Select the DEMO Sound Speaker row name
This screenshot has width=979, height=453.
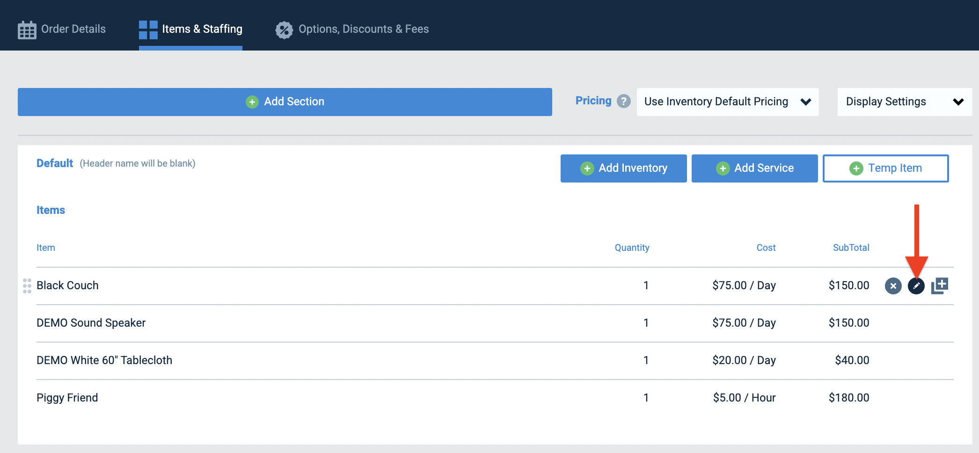[x=91, y=323]
